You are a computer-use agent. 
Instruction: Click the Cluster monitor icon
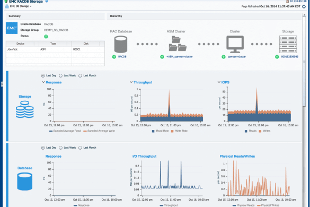[235, 44]
